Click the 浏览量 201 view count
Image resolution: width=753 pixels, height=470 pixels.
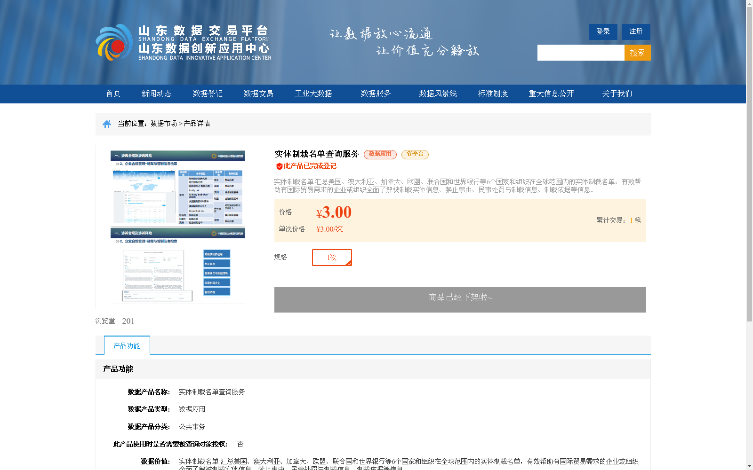[115, 321]
